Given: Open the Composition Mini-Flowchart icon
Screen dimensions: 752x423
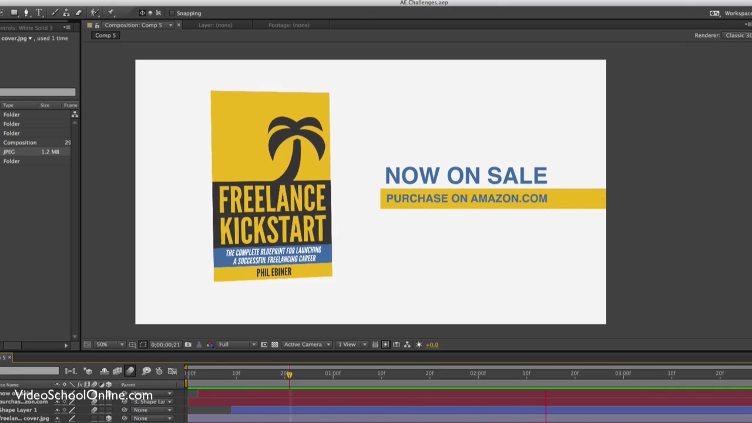Looking at the screenshot, I should [x=70, y=371].
